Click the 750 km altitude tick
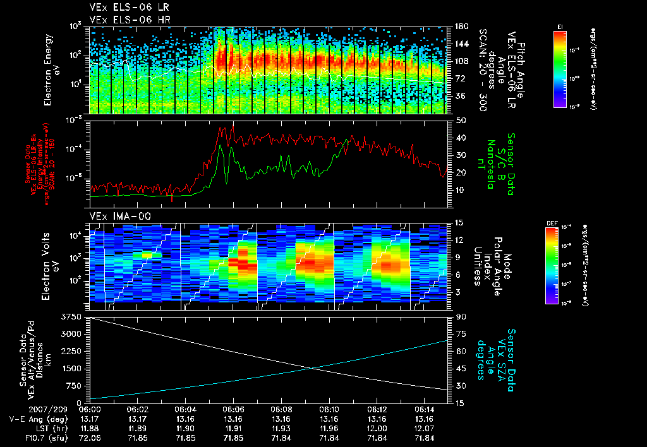 tap(73, 386)
